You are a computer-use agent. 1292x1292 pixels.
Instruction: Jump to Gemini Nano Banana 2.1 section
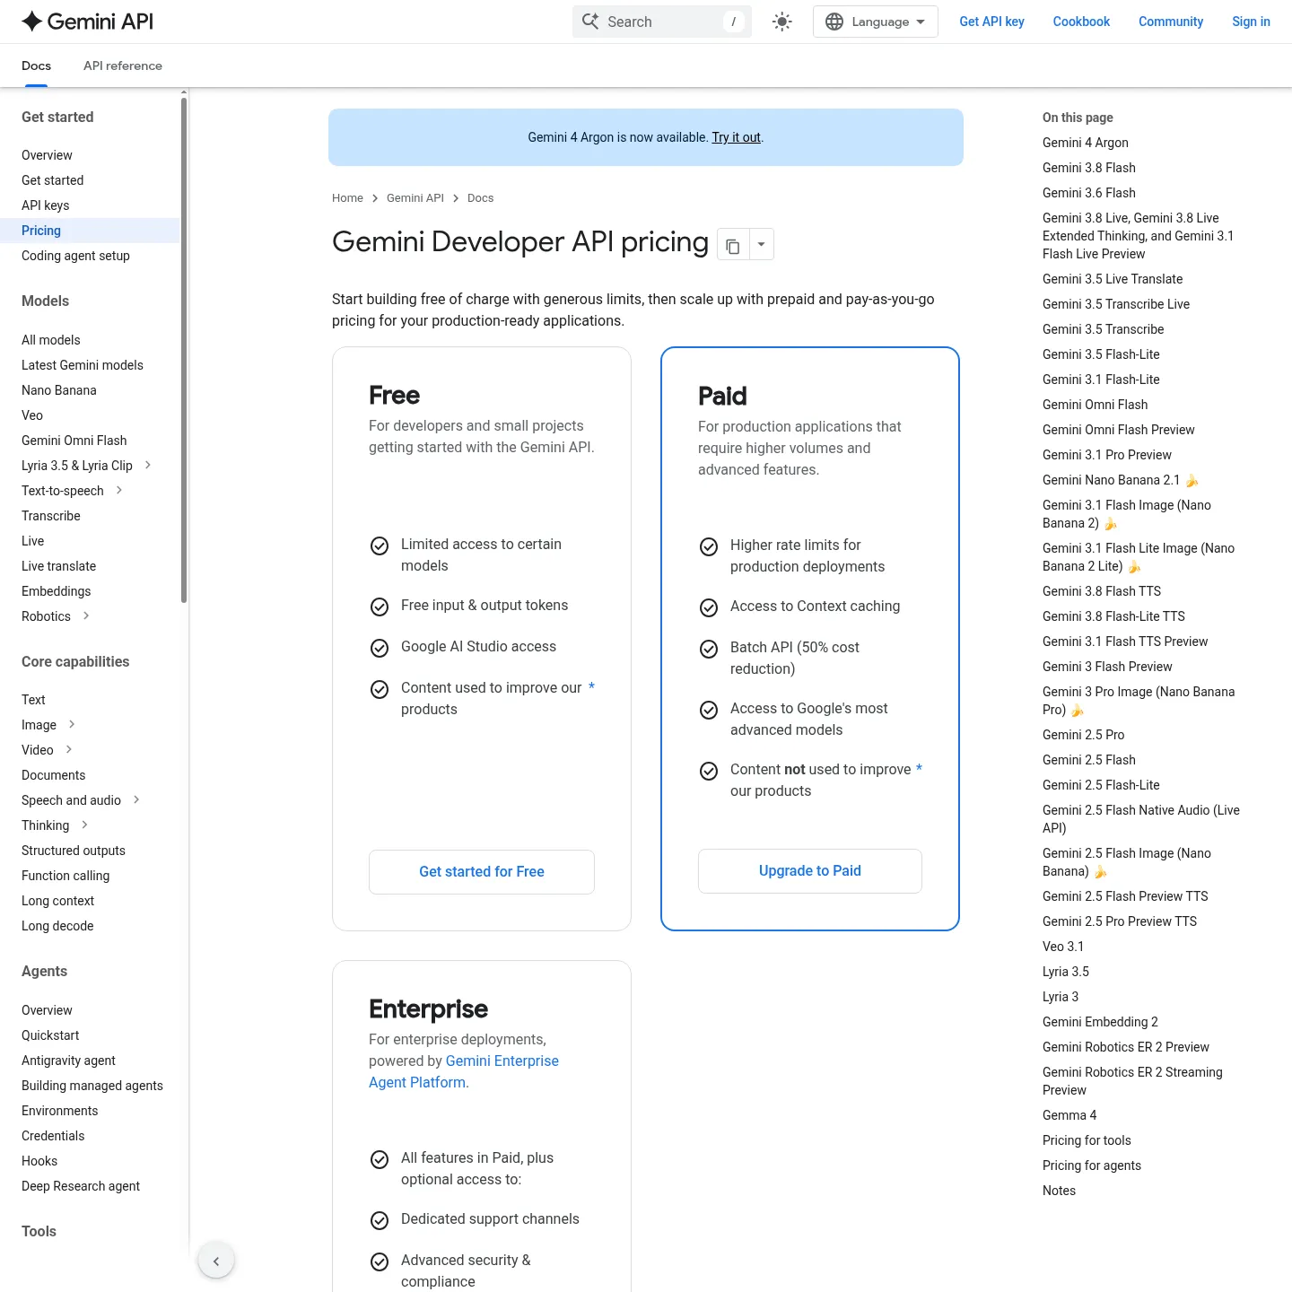1121,480
